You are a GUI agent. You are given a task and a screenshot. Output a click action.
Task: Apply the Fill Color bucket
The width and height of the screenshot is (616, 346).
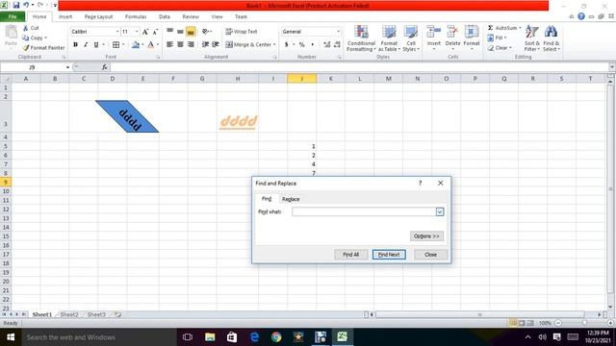click(x=136, y=45)
